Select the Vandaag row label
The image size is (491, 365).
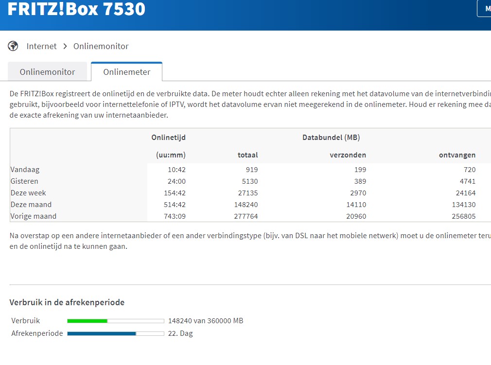coord(25,170)
